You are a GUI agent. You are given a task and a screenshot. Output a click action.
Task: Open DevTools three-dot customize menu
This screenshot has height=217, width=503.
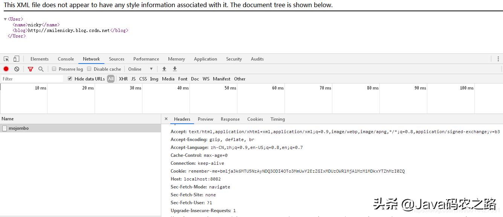click(498, 59)
